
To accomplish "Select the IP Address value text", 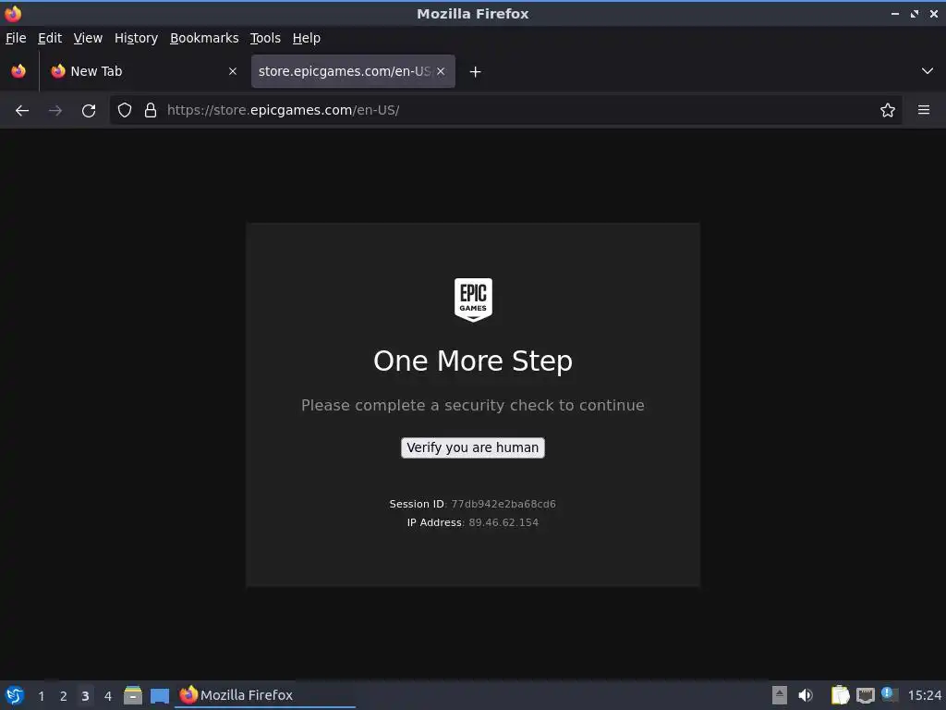I will (x=503, y=523).
